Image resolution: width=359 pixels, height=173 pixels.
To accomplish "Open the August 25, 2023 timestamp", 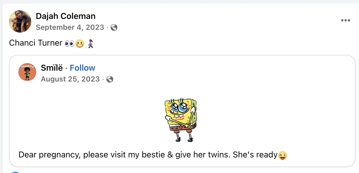I will coord(70,79).
